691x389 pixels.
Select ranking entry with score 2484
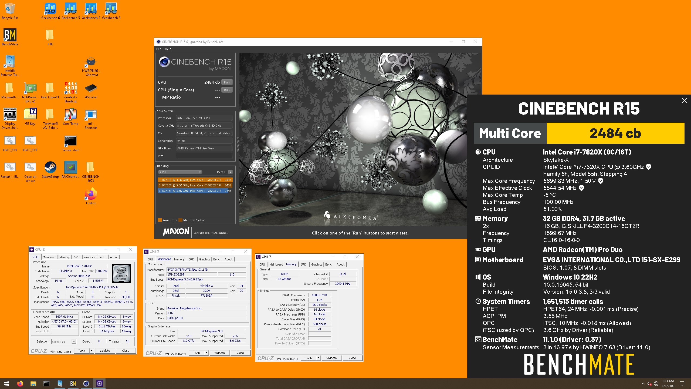[x=195, y=180]
